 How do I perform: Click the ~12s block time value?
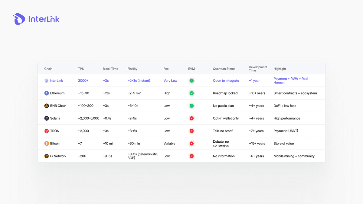(x=106, y=93)
